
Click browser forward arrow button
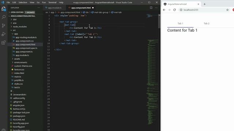point(169,10)
